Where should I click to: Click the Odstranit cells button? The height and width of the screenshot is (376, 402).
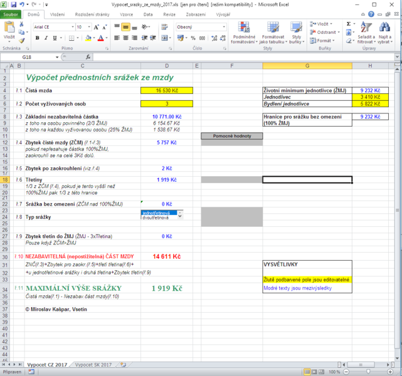pos(325,32)
